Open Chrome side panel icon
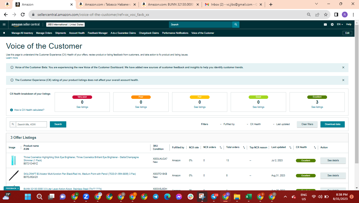Screen dimensions: 359x203 click(x=336, y=15)
